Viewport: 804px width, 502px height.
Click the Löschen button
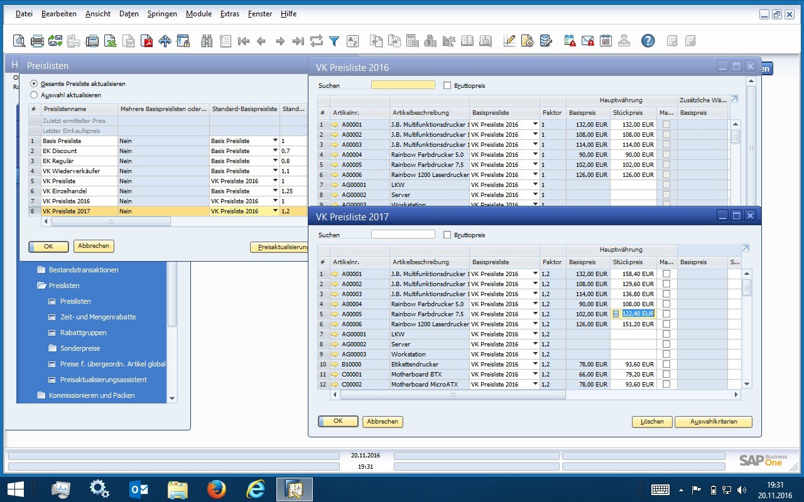tap(652, 422)
